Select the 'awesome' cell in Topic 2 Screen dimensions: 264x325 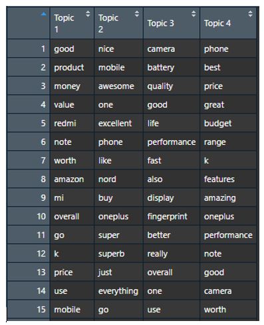point(118,86)
